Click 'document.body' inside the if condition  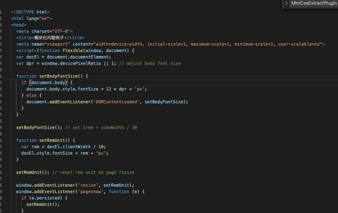[x=48, y=83]
